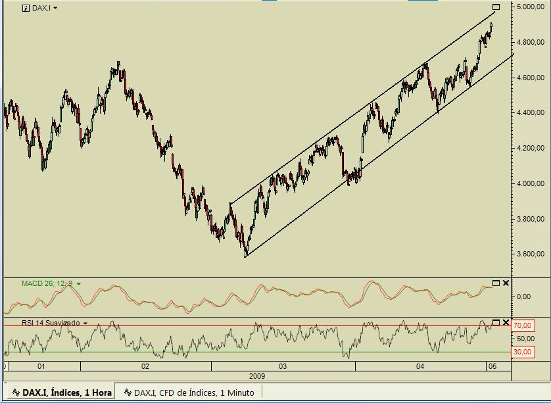Click the 2009 year label on time axis
This screenshot has width=551, height=403.
tap(257, 376)
